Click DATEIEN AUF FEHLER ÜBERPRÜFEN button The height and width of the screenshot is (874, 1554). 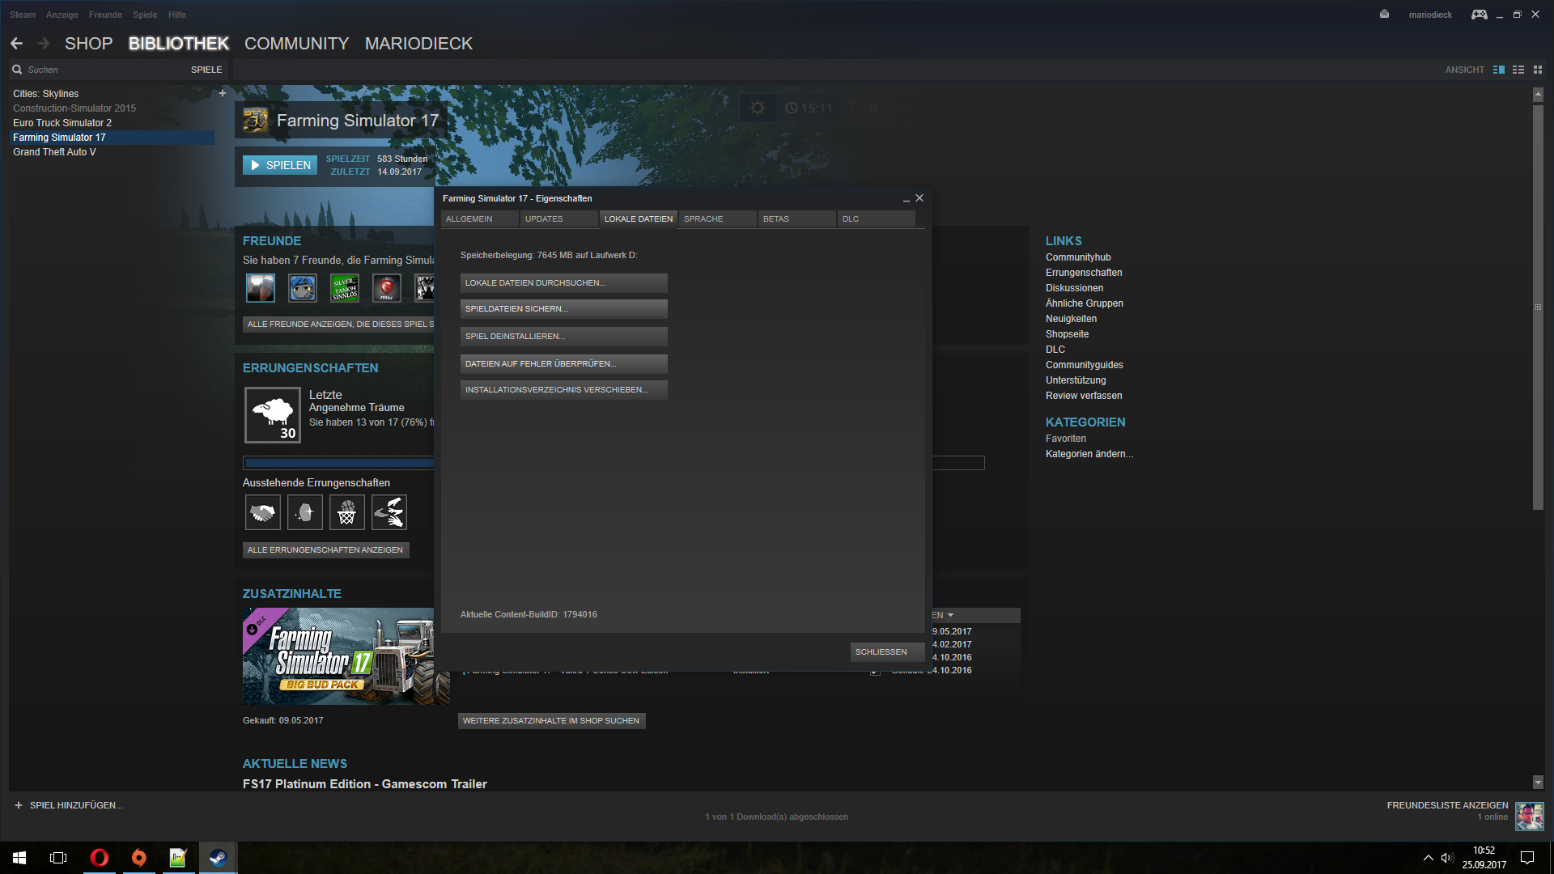(x=563, y=363)
